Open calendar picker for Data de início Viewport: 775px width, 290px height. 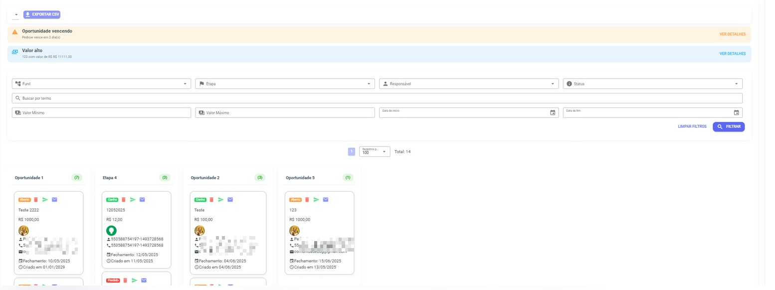pos(553,113)
